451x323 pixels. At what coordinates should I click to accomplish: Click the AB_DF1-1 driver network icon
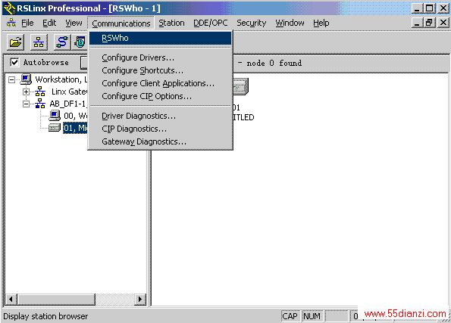[x=40, y=104]
